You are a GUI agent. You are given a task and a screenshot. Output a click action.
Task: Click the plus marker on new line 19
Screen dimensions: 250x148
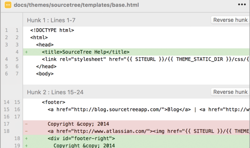(26, 146)
